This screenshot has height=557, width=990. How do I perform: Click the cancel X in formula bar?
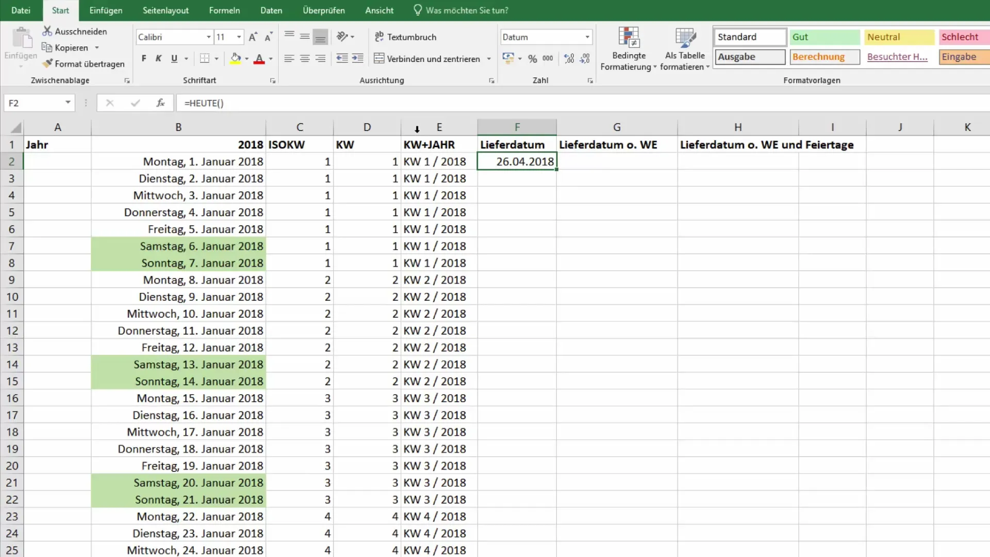coord(110,103)
